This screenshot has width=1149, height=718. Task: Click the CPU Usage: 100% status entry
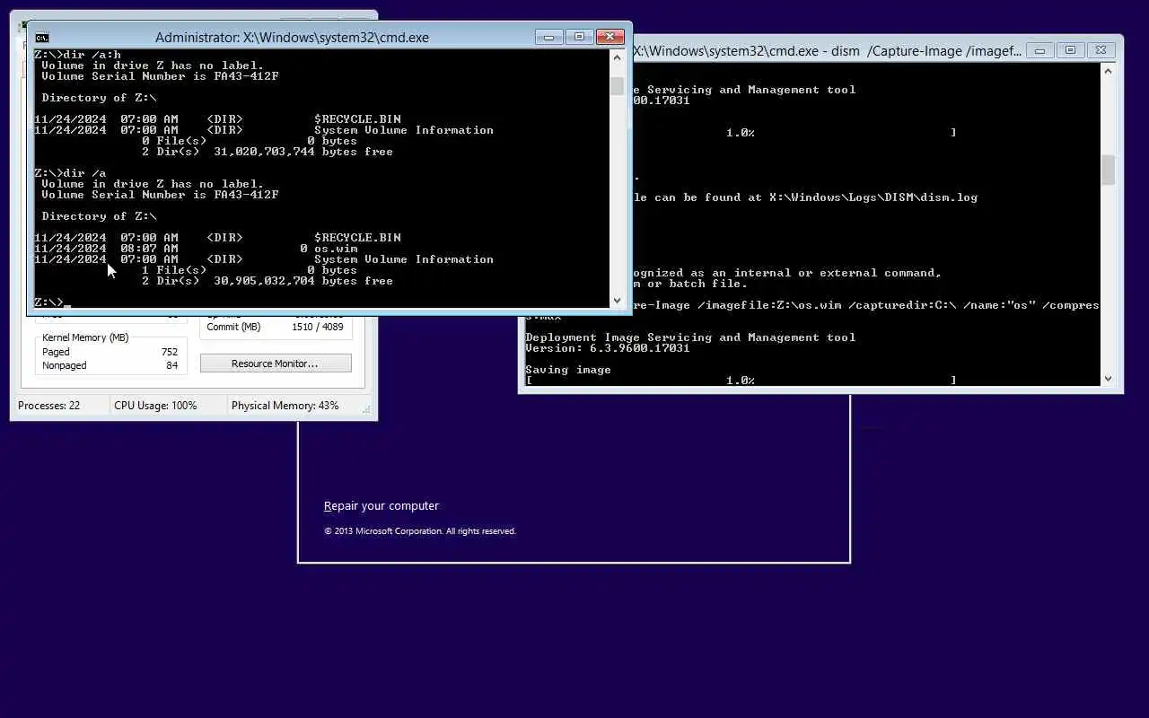pyautogui.click(x=155, y=406)
